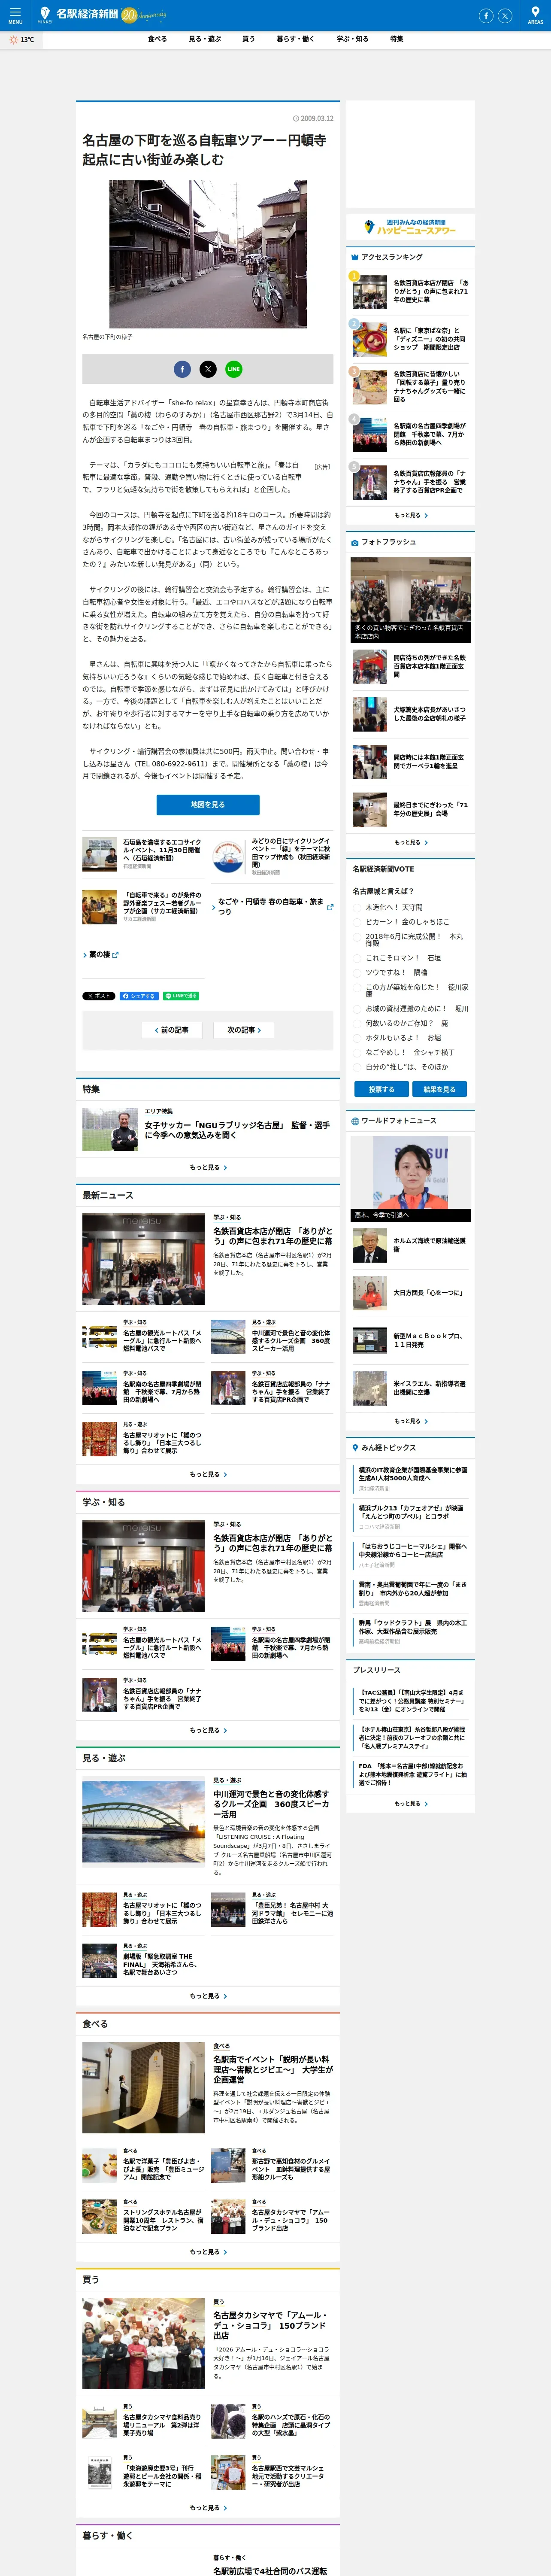This screenshot has height=2576, width=551.
Task: Open the 暮らす・働く nav menu item
Action: tap(296, 39)
